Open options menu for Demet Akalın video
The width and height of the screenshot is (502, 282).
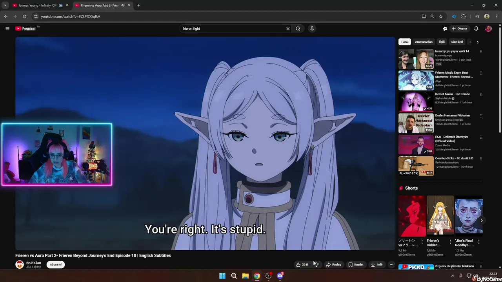[x=481, y=94]
